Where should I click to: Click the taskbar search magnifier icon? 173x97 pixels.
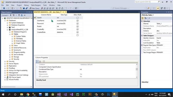click(x=9, y=94)
